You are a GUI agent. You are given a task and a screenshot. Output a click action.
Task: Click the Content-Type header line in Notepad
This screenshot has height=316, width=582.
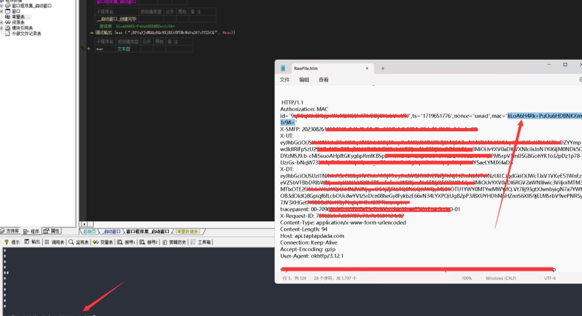pos(343,223)
